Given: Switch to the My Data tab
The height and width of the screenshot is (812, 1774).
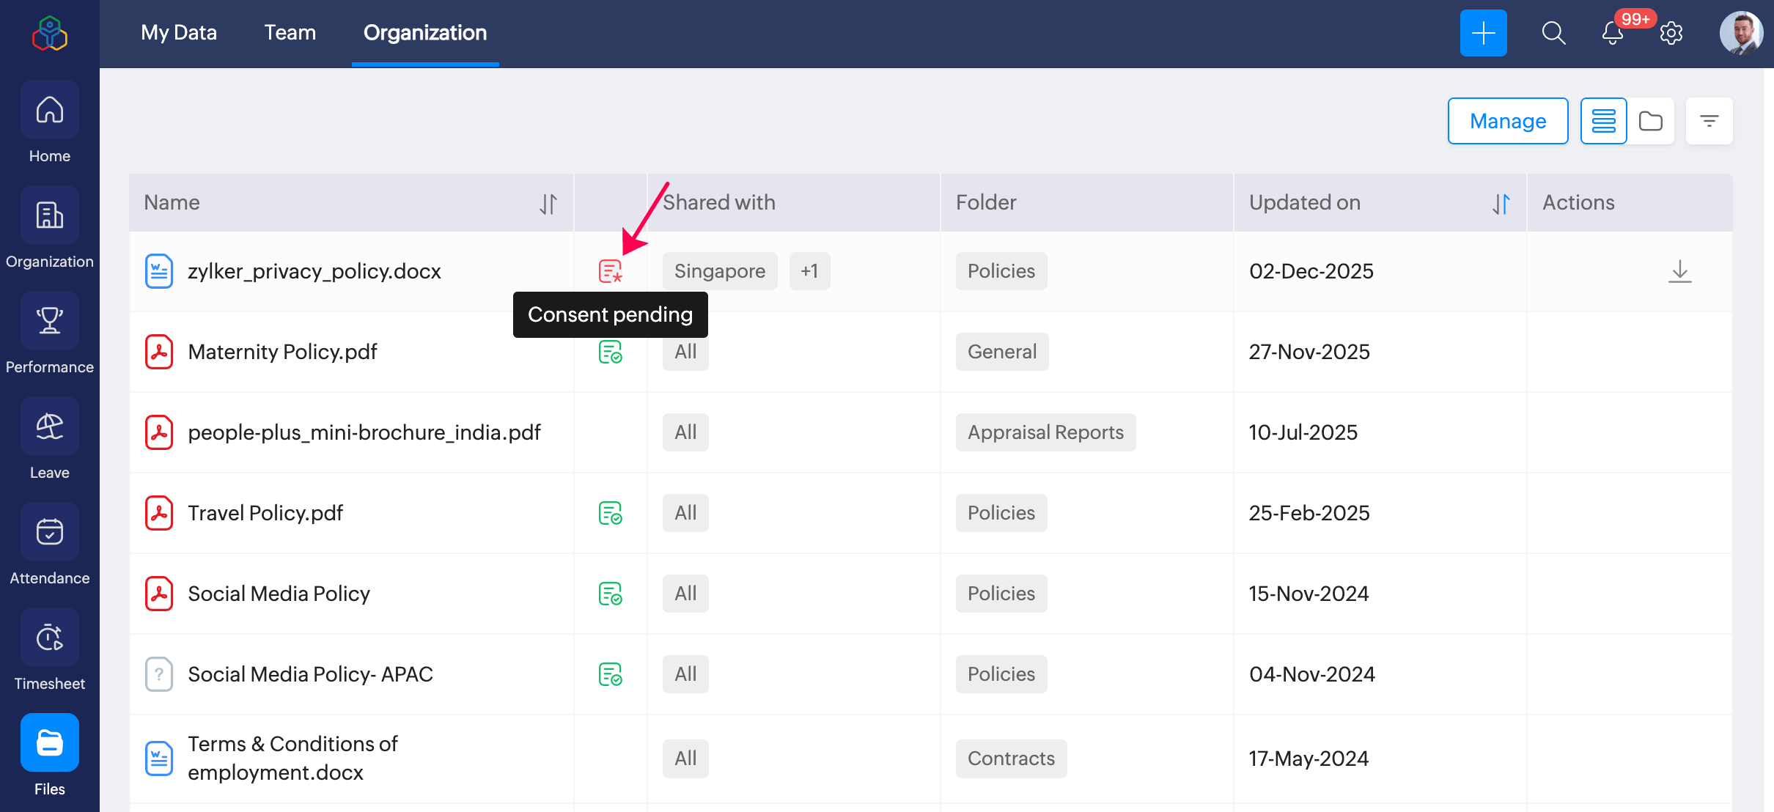Looking at the screenshot, I should tap(179, 33).
